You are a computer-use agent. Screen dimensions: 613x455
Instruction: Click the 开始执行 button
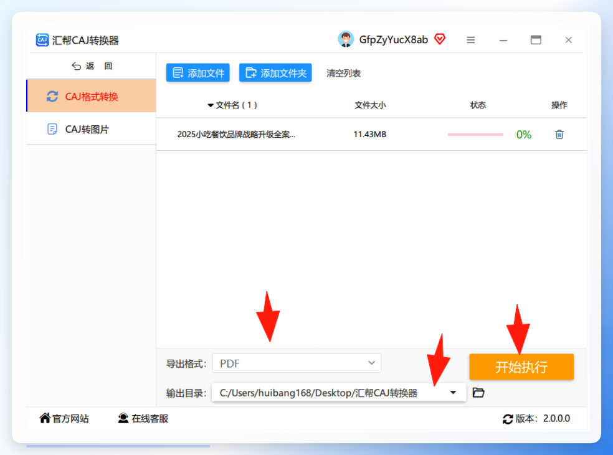tap(521, 367)
